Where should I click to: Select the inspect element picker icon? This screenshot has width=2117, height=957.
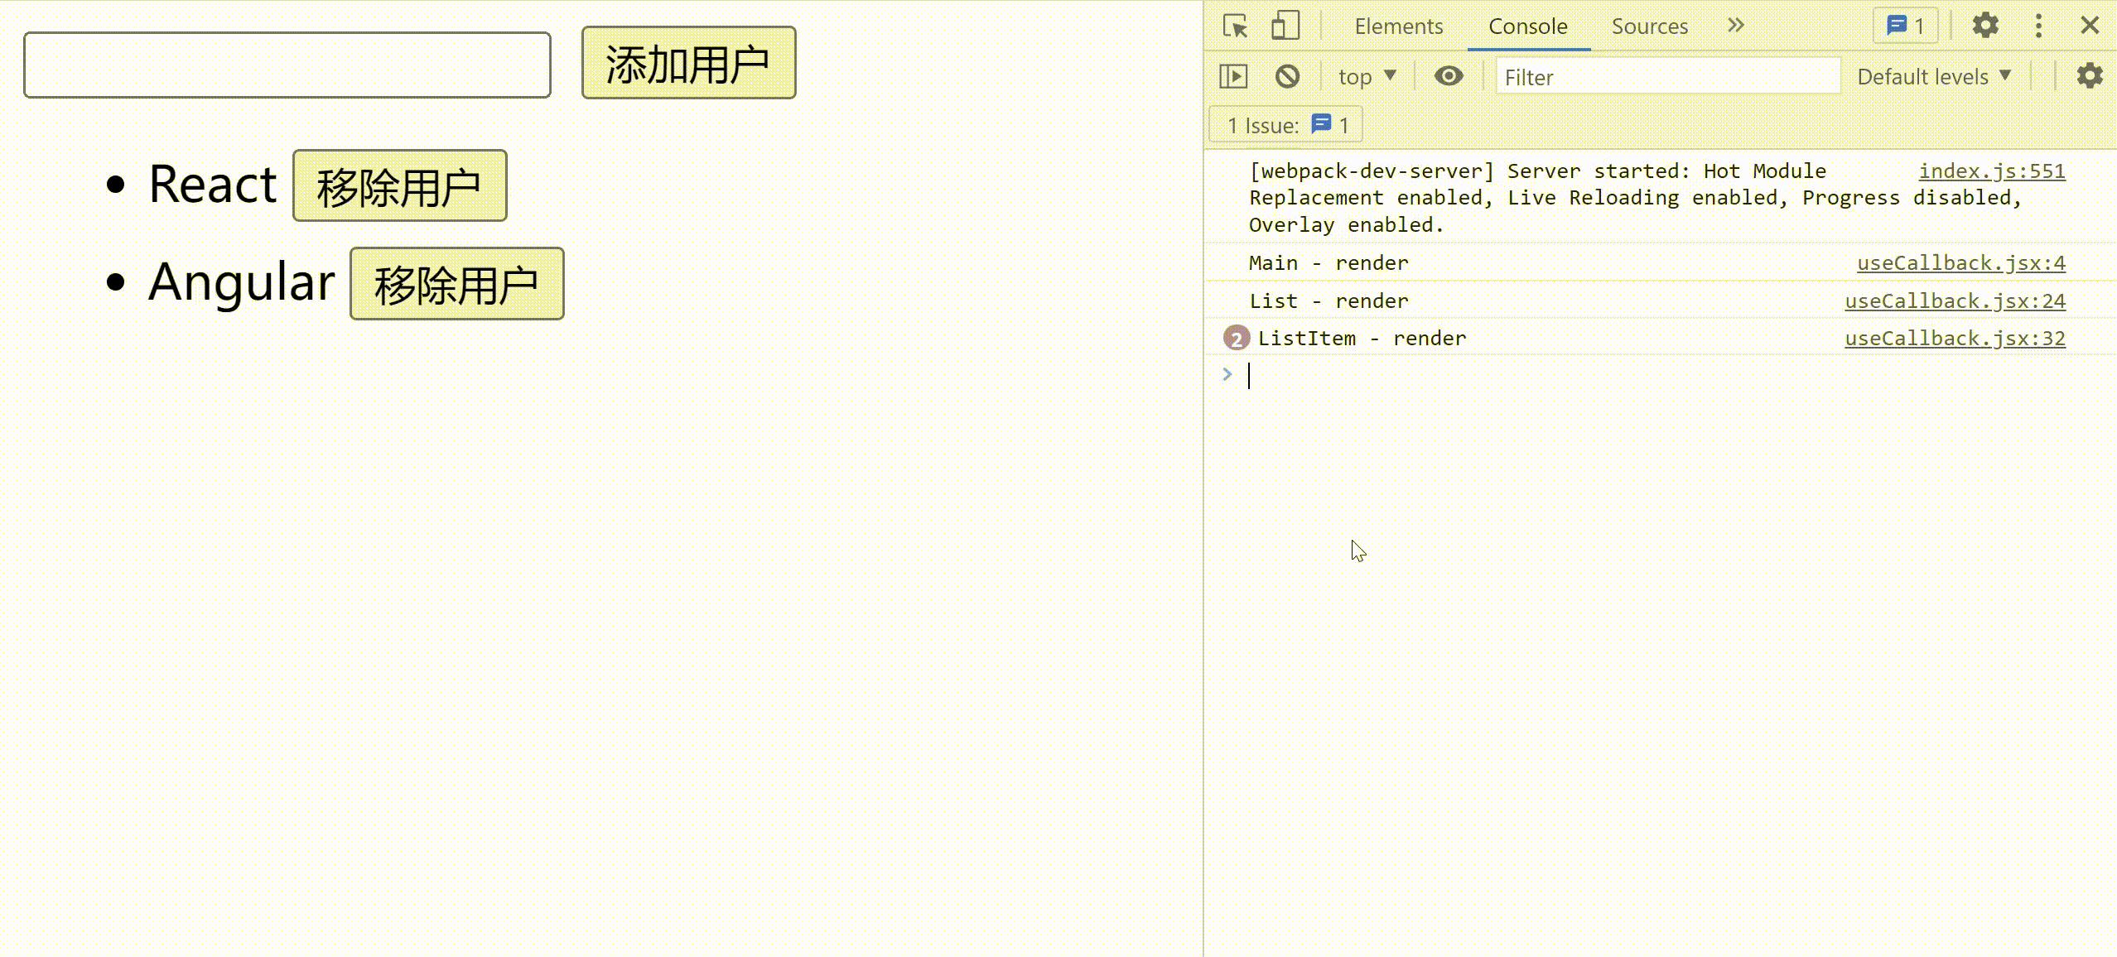coord(1235,26)
